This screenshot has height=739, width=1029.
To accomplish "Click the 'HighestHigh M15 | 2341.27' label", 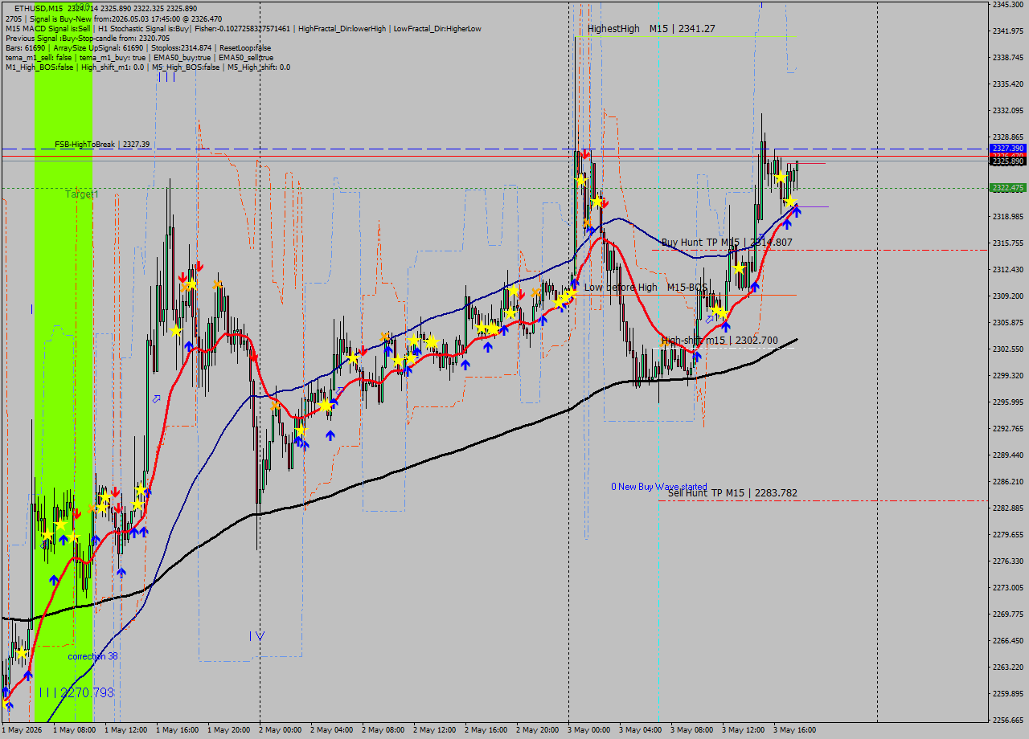I will coord(651,29).
